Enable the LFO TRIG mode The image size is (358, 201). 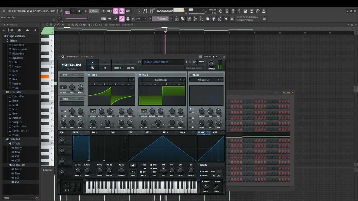coord(141,165)
